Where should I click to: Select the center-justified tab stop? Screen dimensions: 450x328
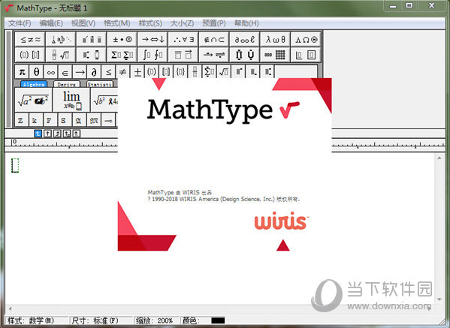[x=47, y=134]
